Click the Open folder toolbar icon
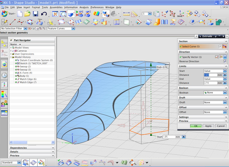Screen dimensions: 229x167 [28, 14]
